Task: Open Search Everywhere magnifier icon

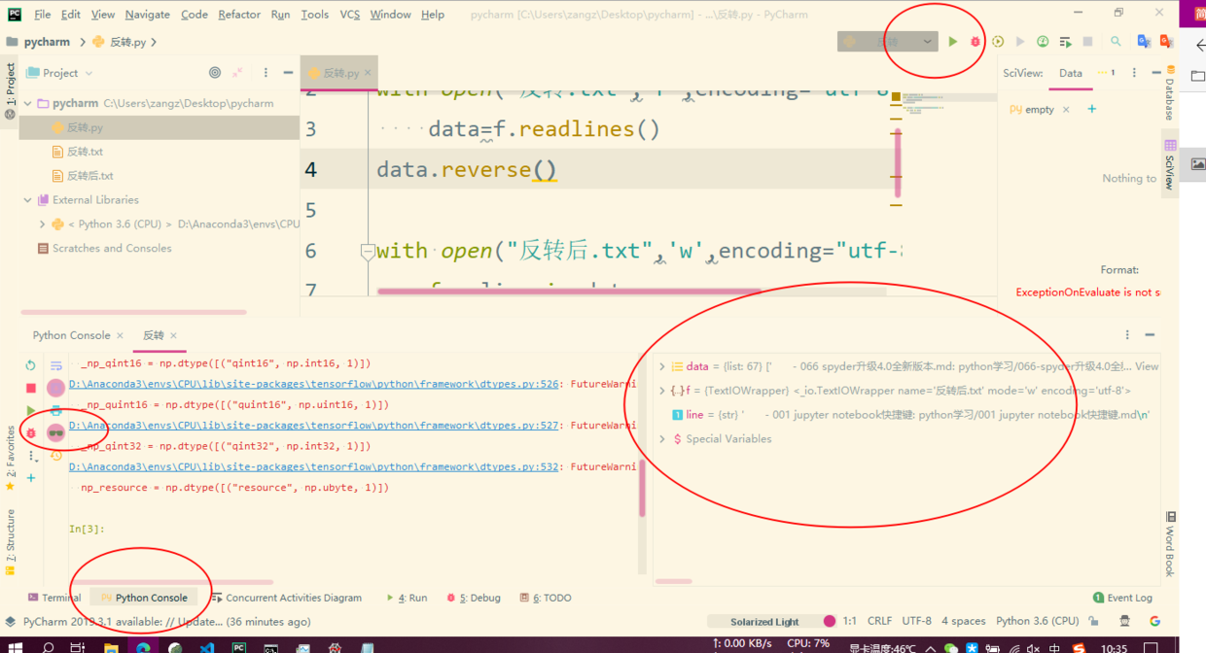Action: 1116,42
